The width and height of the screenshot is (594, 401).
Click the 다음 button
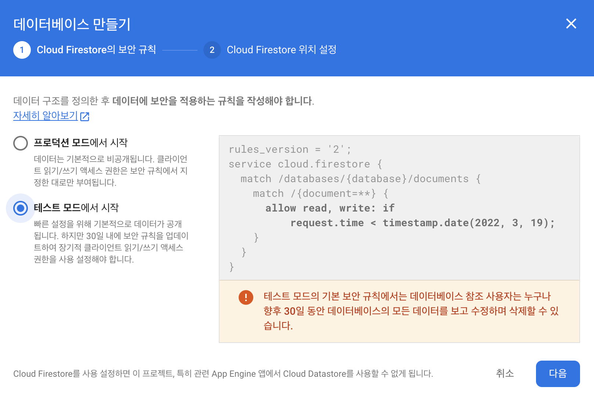point(558,373)
